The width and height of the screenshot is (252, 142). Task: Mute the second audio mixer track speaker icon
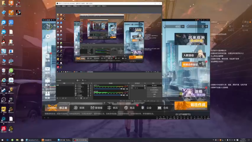click(124, 95)
